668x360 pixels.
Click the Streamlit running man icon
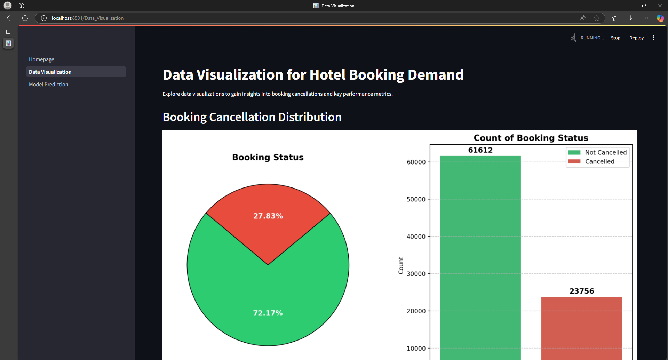point(573,38)
